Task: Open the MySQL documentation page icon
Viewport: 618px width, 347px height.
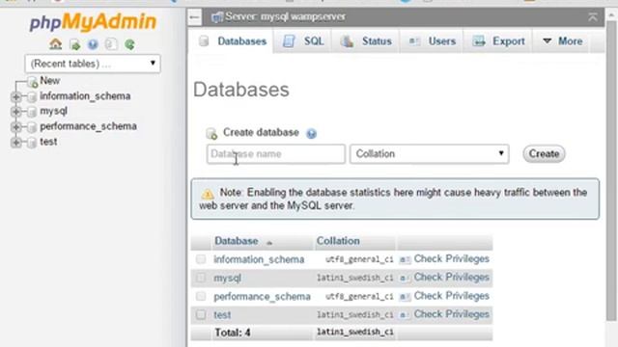Action: point(111,44)
